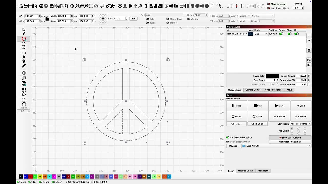The image size is (328, 184).
Task: Pick the Position Laser pin tool
Action: (24, 61)
